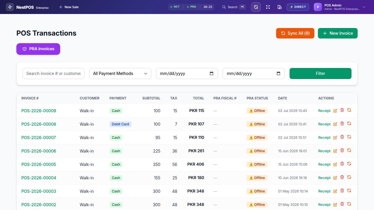This screenshot has height=210, width=374.
Task: Open invoice POS-2026-00004
Action: click(39, 178)
